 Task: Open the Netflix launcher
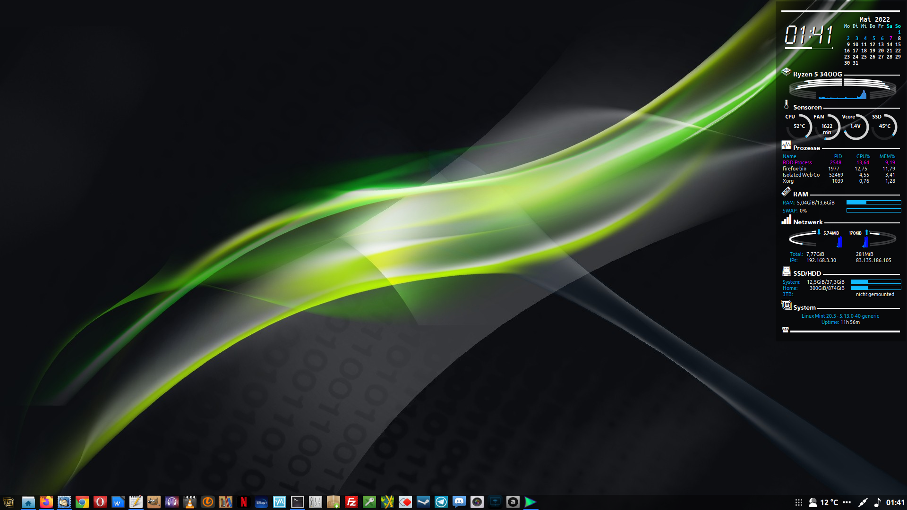[x=244, y=502]
